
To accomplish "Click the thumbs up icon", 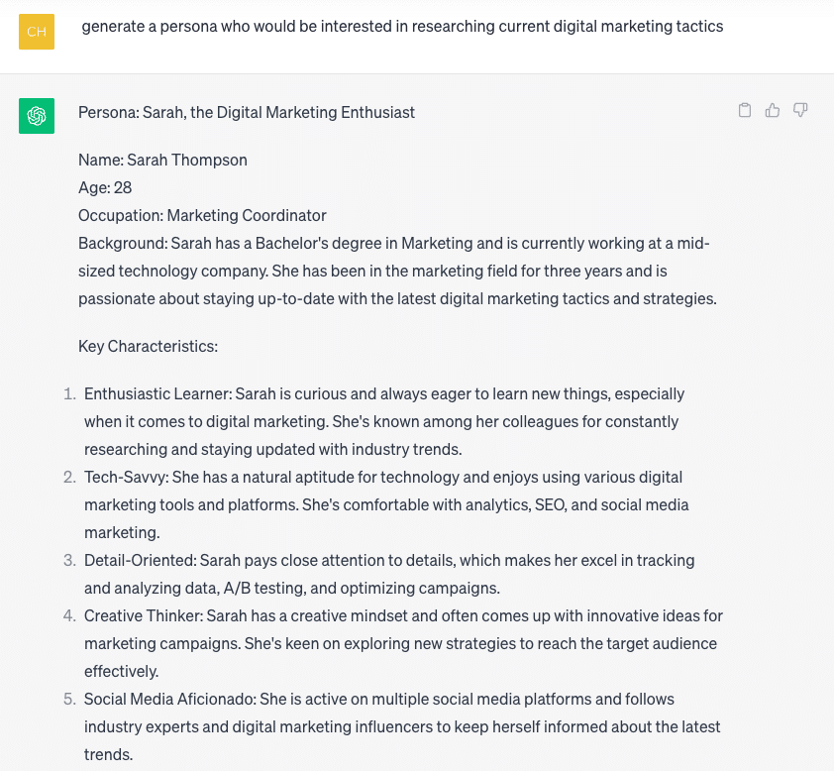I will (x=773, y=110).
